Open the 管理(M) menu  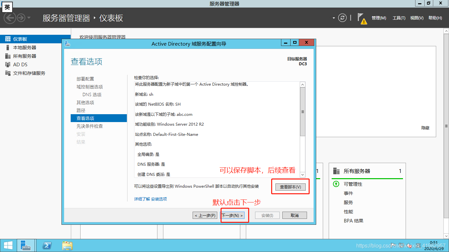[379, 18]
